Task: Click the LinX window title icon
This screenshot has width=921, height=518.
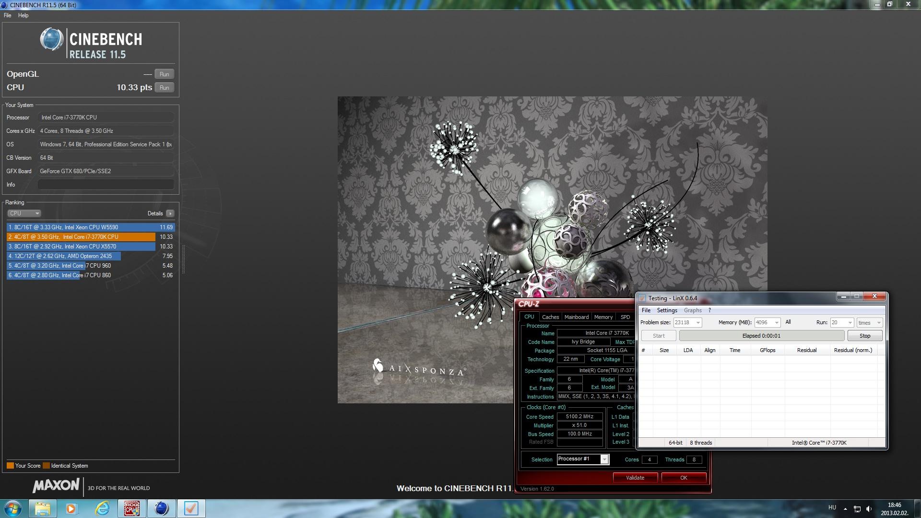Action: point(642,298)
